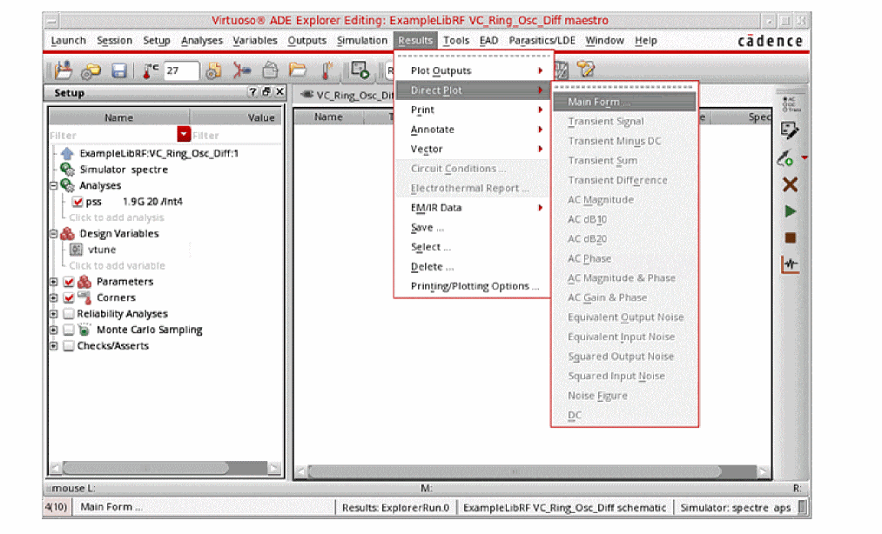
Task: Choose Select... from the Results menu
Action: coord(474,247)
